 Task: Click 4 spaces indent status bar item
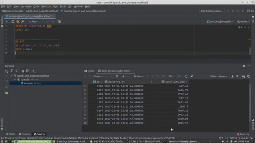coord(243,138)
